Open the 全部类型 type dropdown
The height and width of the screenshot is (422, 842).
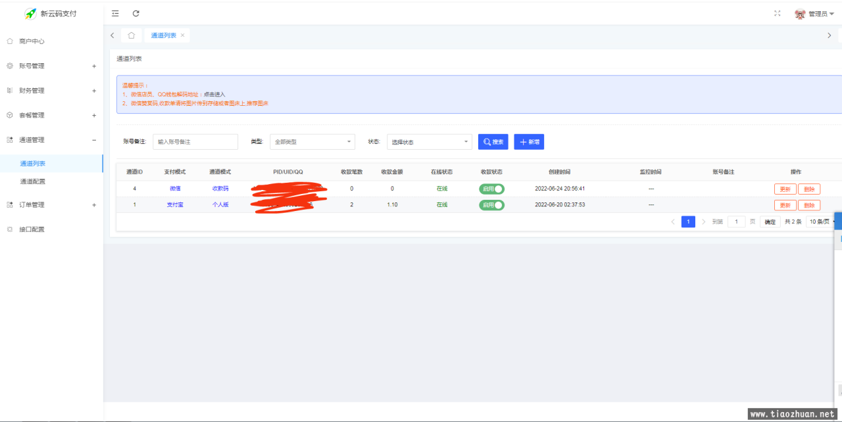click(312, 142)
